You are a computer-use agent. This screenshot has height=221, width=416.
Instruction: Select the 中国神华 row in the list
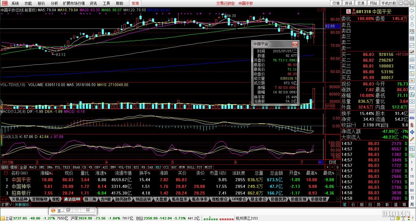coord(171,186)
